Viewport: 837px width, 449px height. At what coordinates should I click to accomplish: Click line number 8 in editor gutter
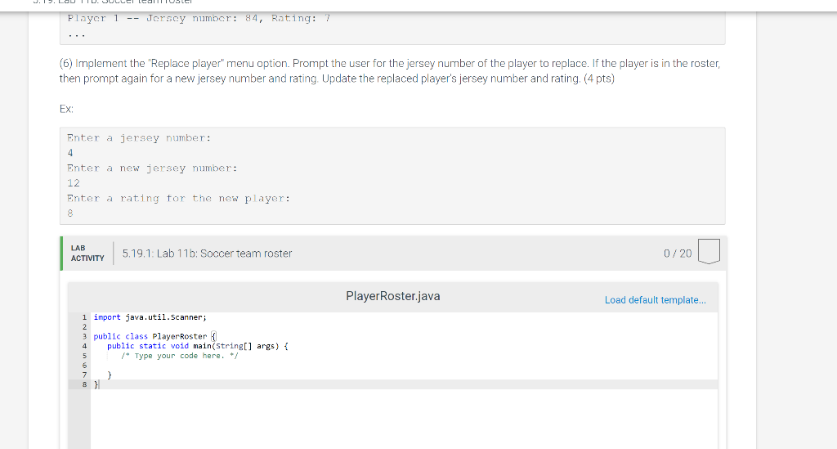click(84, 384)
